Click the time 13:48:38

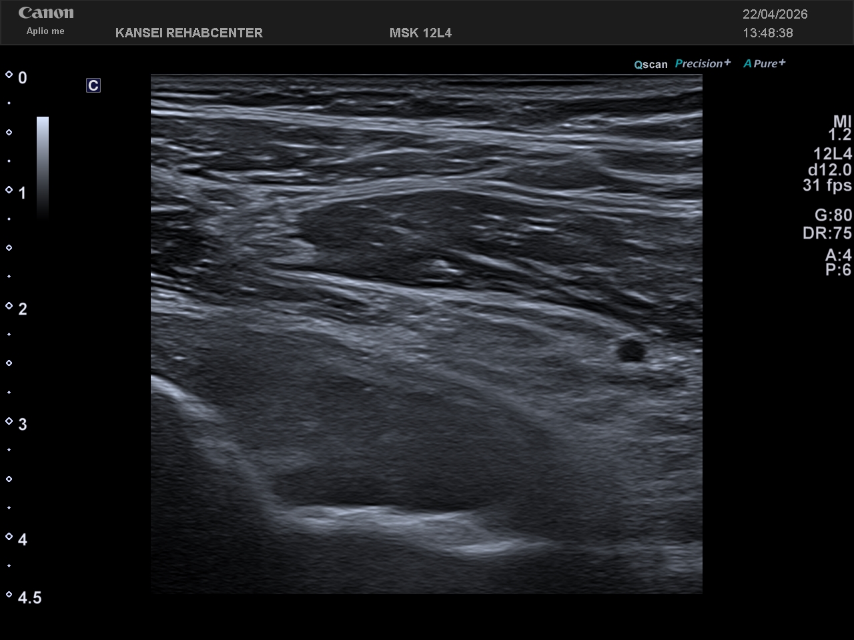pos(768,33)
